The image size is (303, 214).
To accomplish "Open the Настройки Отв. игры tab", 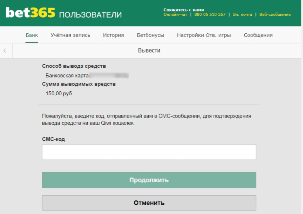I will 204,35.
